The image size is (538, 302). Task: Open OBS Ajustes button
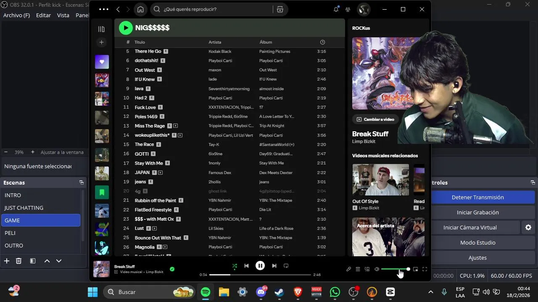477,258
